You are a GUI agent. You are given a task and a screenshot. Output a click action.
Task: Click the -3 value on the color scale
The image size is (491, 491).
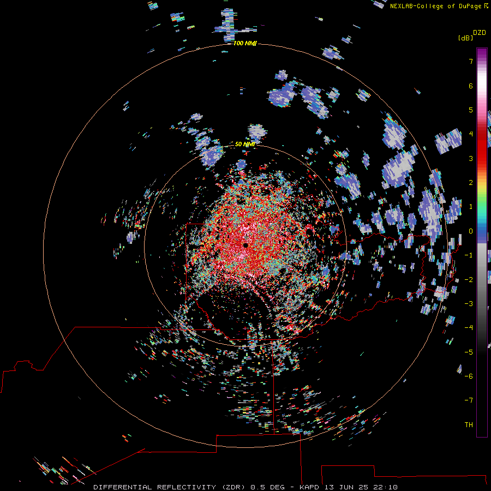click(x=469, y=304)
